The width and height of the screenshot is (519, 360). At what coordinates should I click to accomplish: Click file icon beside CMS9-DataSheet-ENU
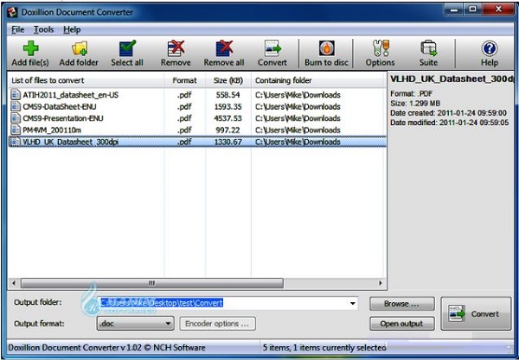click(16, 106)
